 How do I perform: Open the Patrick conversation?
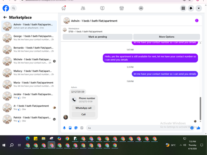point(29,119)
